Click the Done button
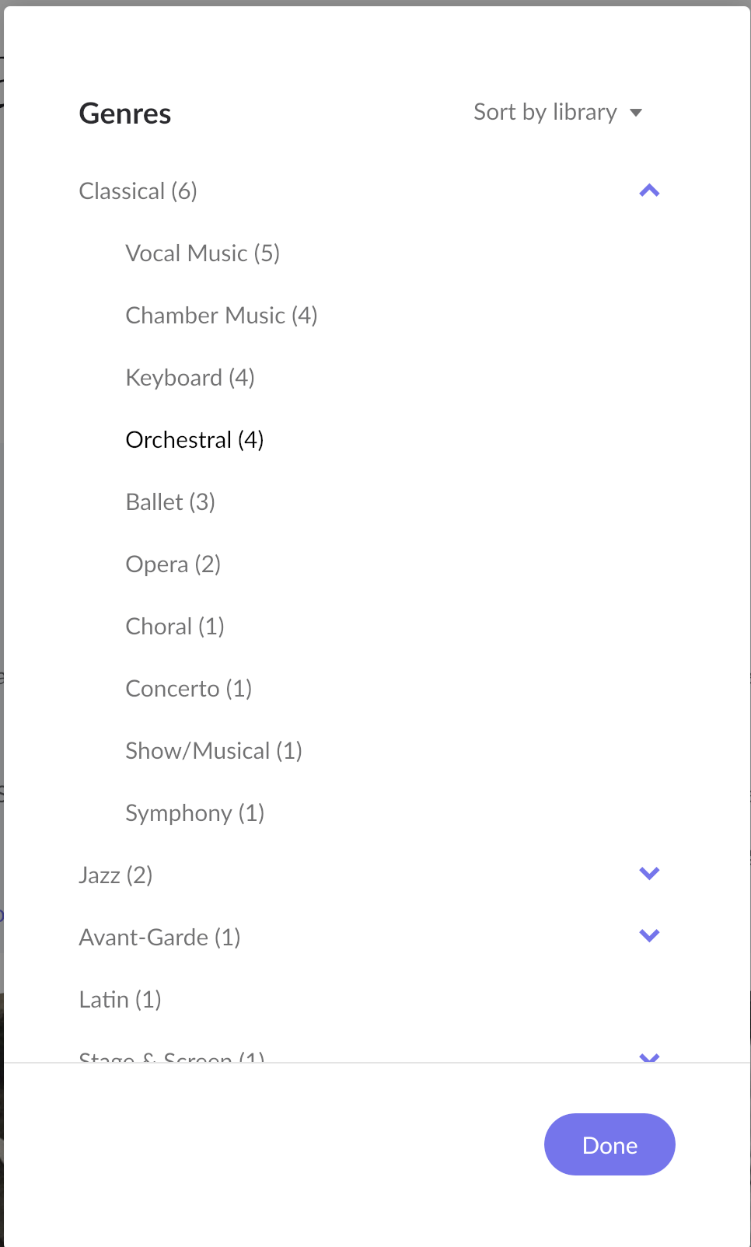Viewport: 751px width, 1247px height. click(x=610, y=1144)
